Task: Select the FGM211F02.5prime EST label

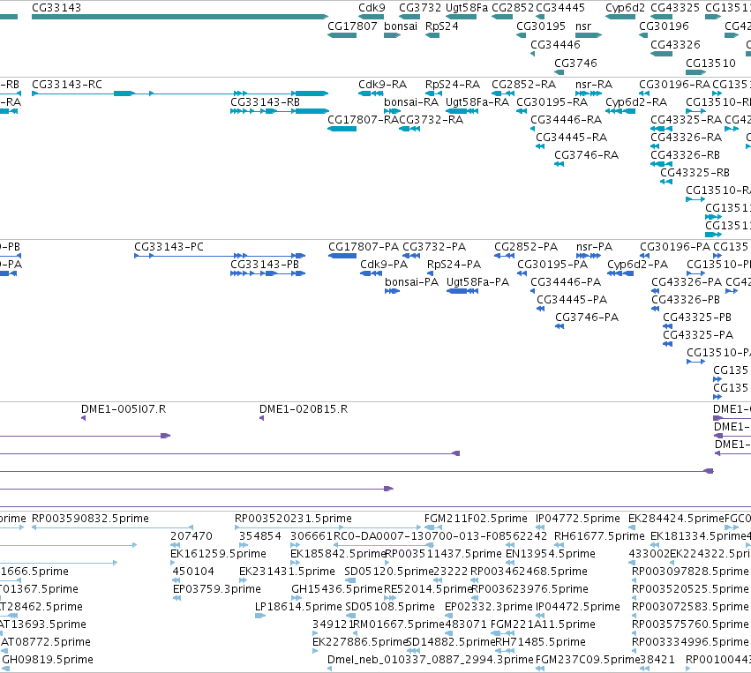Action: click(x=476, y=519)
